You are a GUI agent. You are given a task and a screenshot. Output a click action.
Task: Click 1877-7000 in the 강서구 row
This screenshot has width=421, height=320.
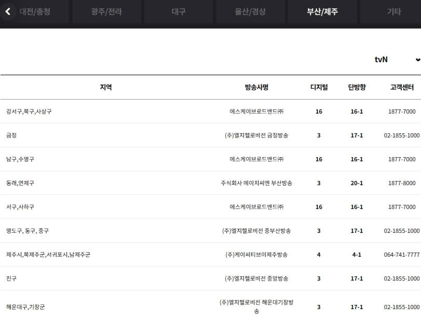[x=402, y=112]
